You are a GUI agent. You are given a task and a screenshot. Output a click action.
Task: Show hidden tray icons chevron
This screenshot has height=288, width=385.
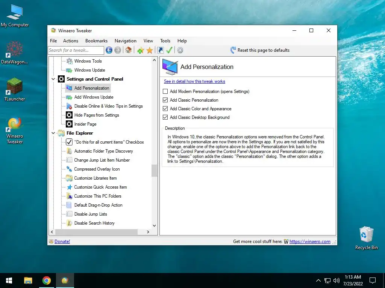318,280
